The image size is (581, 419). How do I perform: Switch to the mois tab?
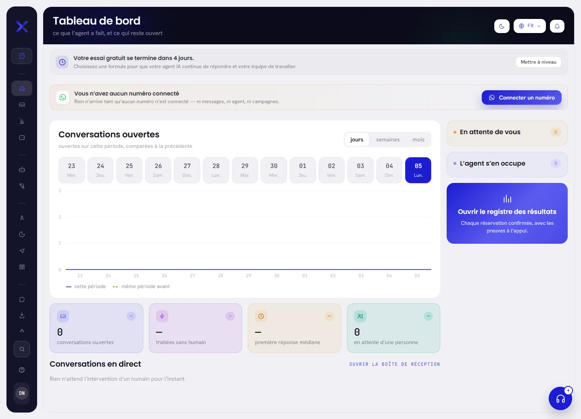(418, 140)
